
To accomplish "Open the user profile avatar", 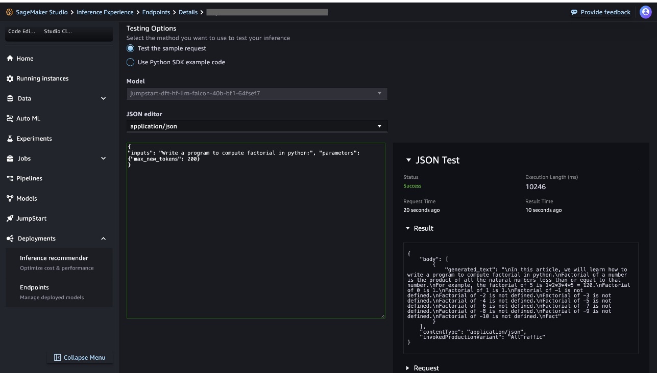I will pyautogui.click(x=646, y=12).
